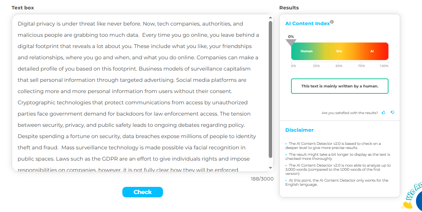Click the Mix section of gradient bar
The height and width of the screenshot is (212, 422).
(x=339, y=51)
